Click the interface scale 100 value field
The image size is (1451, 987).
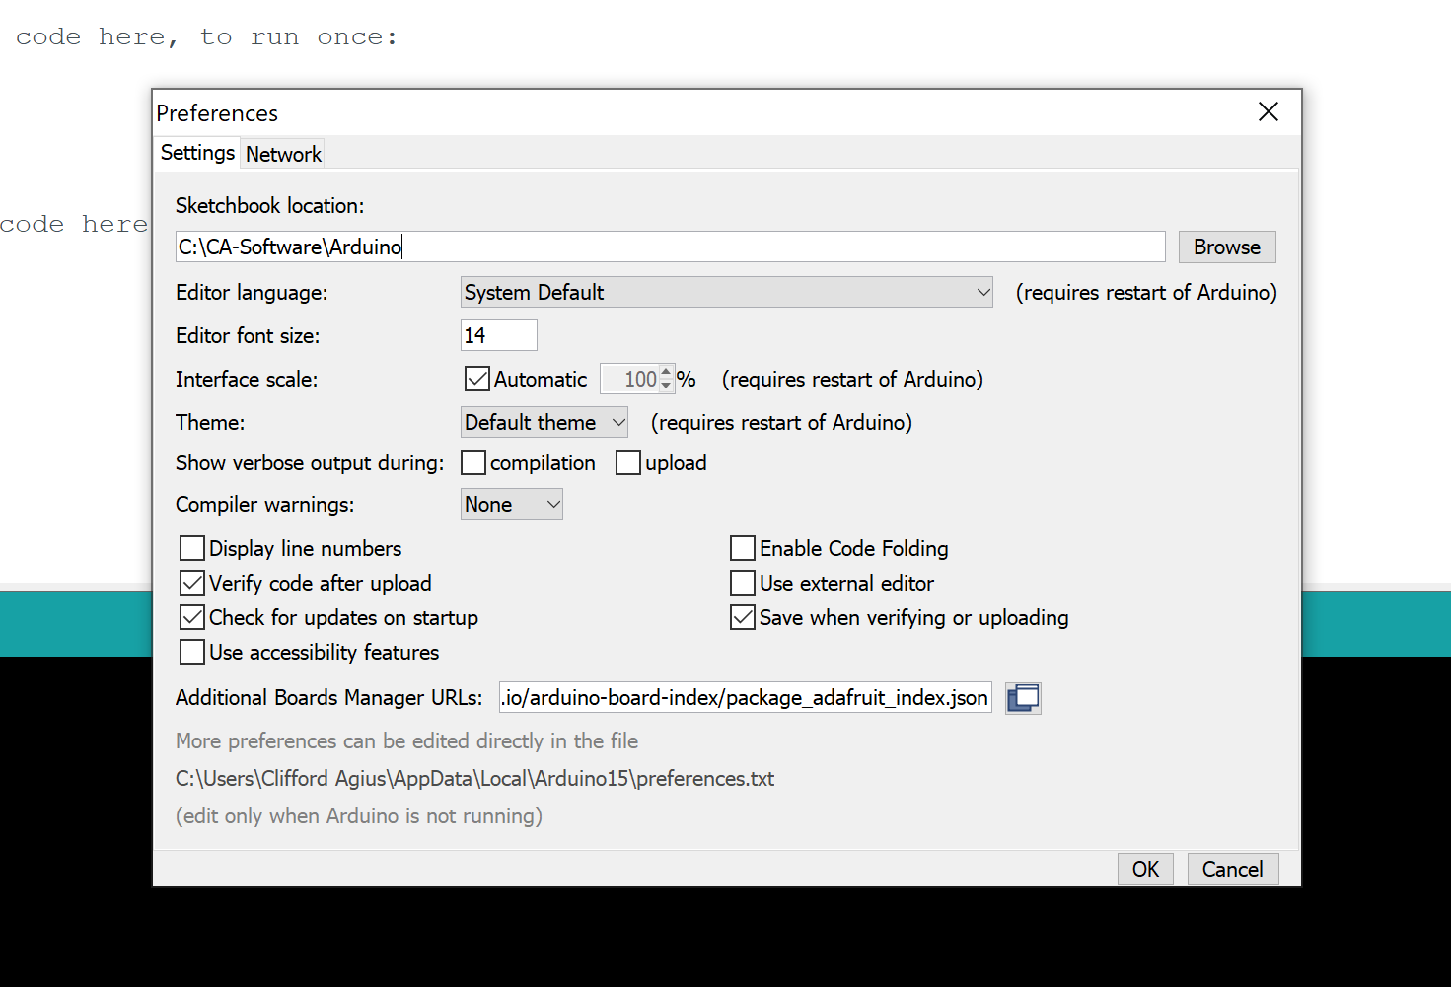click(x=630, y=379)
